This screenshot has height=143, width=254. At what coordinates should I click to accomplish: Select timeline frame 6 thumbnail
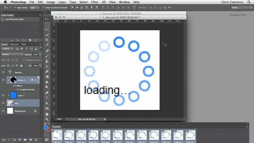[117, 135]
